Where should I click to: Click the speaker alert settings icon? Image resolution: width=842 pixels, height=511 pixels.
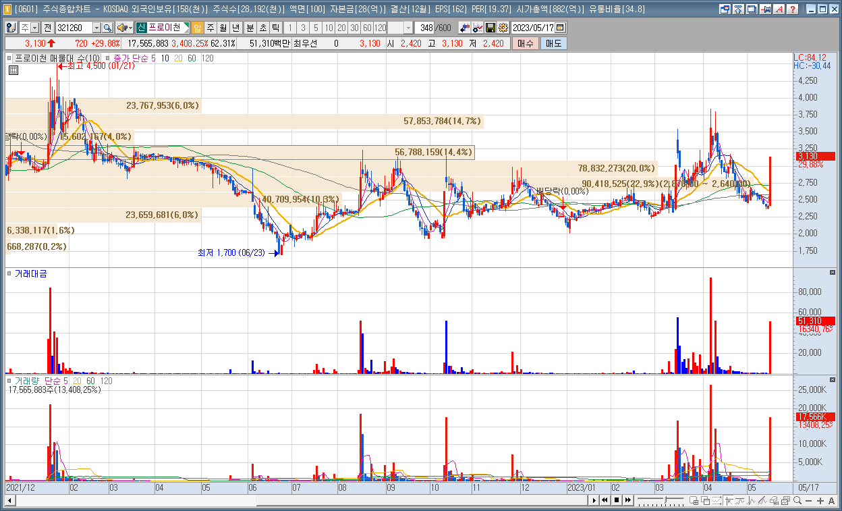121,28
